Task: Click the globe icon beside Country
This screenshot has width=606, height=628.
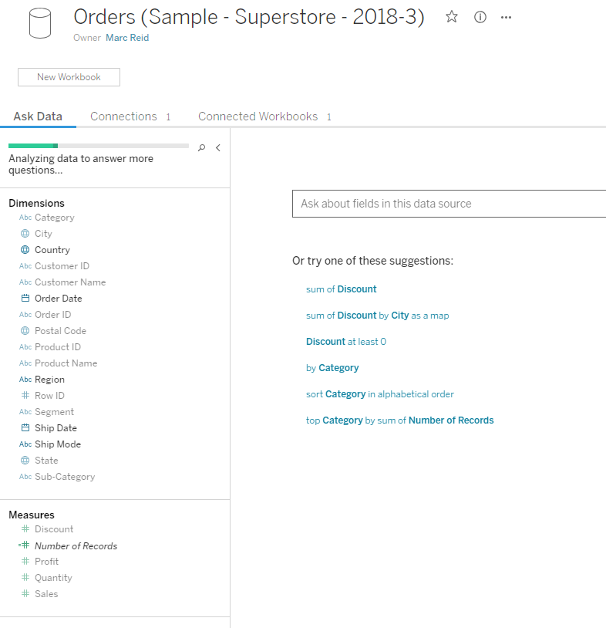Action: [25, 250]
